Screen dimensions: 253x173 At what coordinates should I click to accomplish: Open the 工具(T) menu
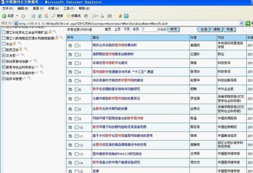(x=69, y=9)
